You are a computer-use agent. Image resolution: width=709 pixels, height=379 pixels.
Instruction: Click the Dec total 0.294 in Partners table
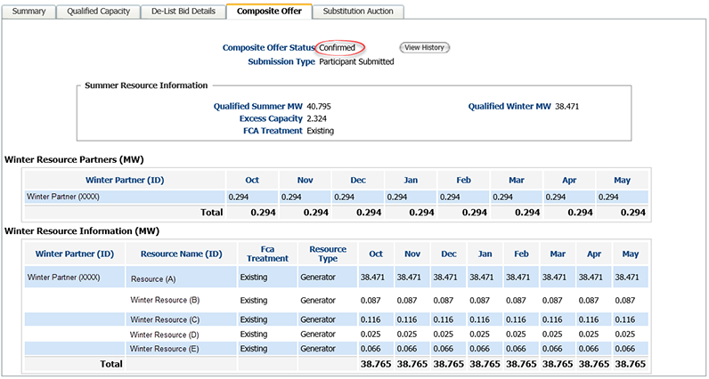[x=369, y=213]
